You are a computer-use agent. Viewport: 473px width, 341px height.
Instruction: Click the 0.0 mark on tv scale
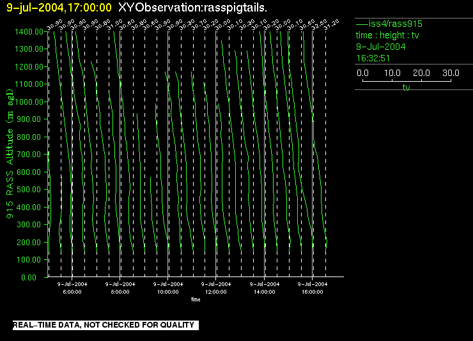click(x=362, y=73)
